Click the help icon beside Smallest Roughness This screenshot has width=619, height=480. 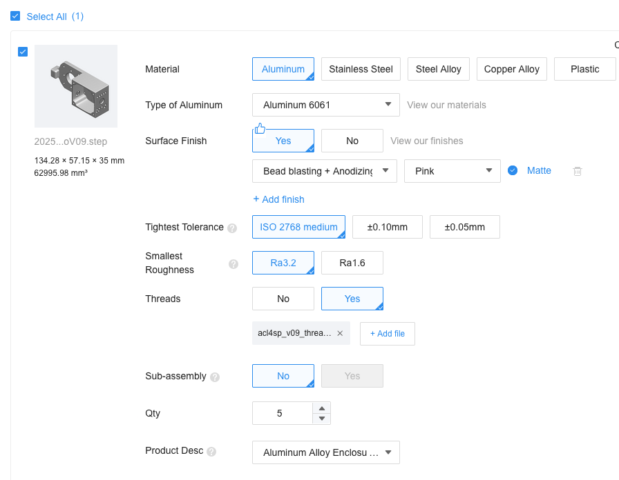point(234,263)
